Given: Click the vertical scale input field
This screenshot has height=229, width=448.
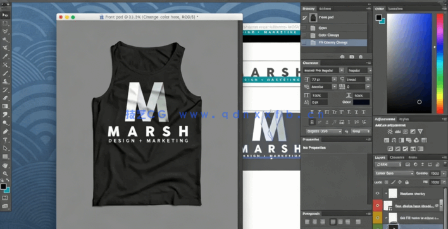Looking at the screenshot, I should pos(319,95).
